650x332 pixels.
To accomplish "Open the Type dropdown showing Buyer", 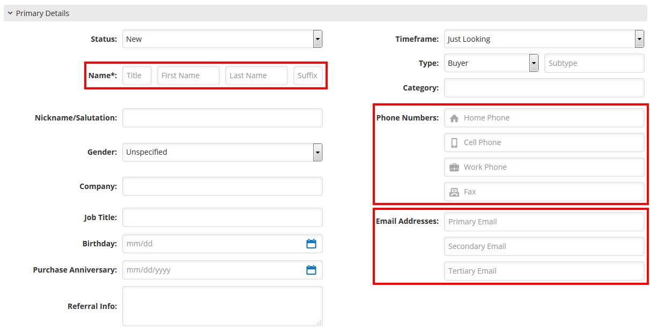I will (x=491, y=63).
